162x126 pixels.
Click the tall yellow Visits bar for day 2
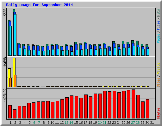tap(14, 72)
